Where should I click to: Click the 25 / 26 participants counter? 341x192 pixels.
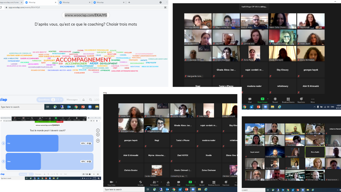(x=86, y=174)
